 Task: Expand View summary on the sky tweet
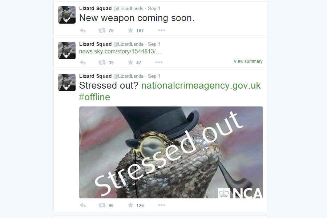(248, 61)
